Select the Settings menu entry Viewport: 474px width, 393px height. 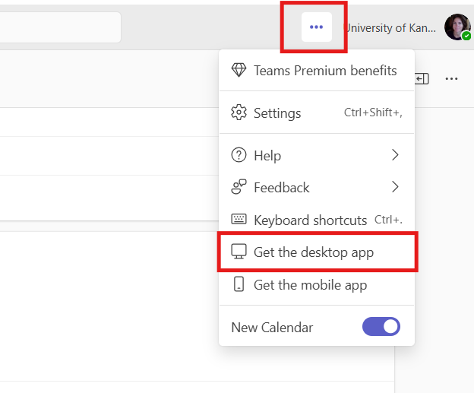[x=277, y=113]
